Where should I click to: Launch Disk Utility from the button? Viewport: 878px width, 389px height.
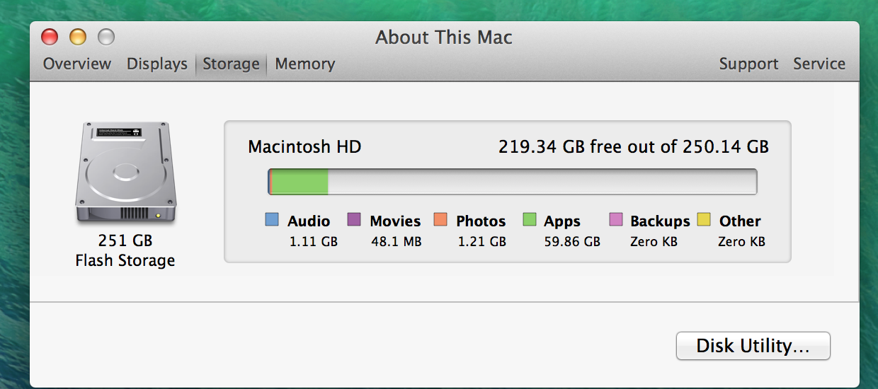tap(753, 346)
